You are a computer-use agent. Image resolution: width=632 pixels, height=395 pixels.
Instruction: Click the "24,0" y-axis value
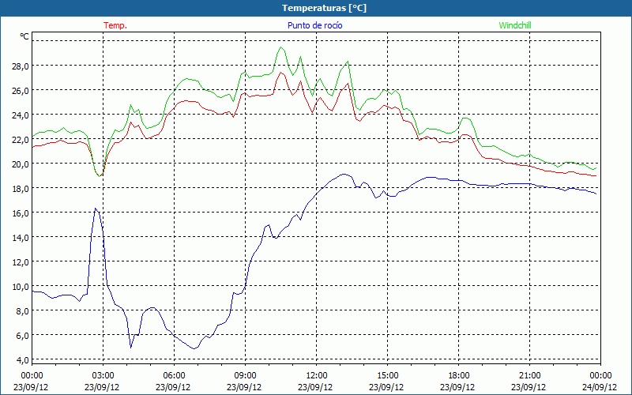(x=20, y=115)
